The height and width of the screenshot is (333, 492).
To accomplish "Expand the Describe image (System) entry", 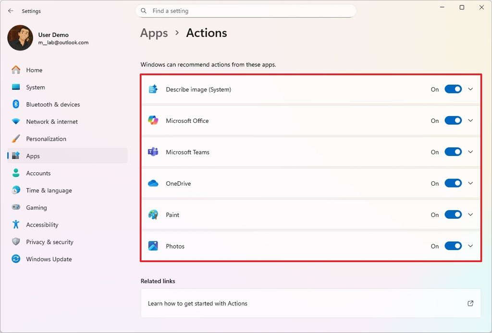I will point(470,89).
